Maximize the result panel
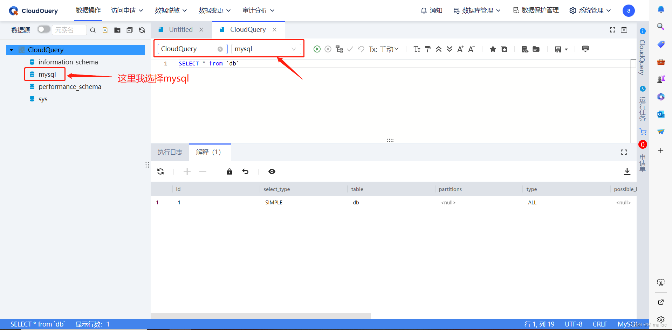Image resolution: width=672 pixels, height=330 pixels. click(x=624, y=152)
